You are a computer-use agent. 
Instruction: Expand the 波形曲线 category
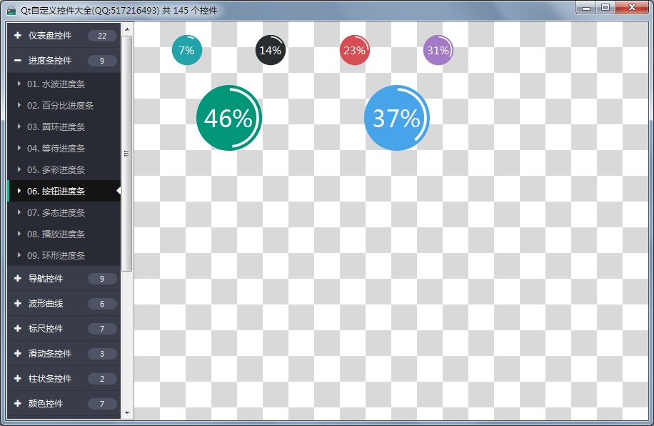coord(64,304)
